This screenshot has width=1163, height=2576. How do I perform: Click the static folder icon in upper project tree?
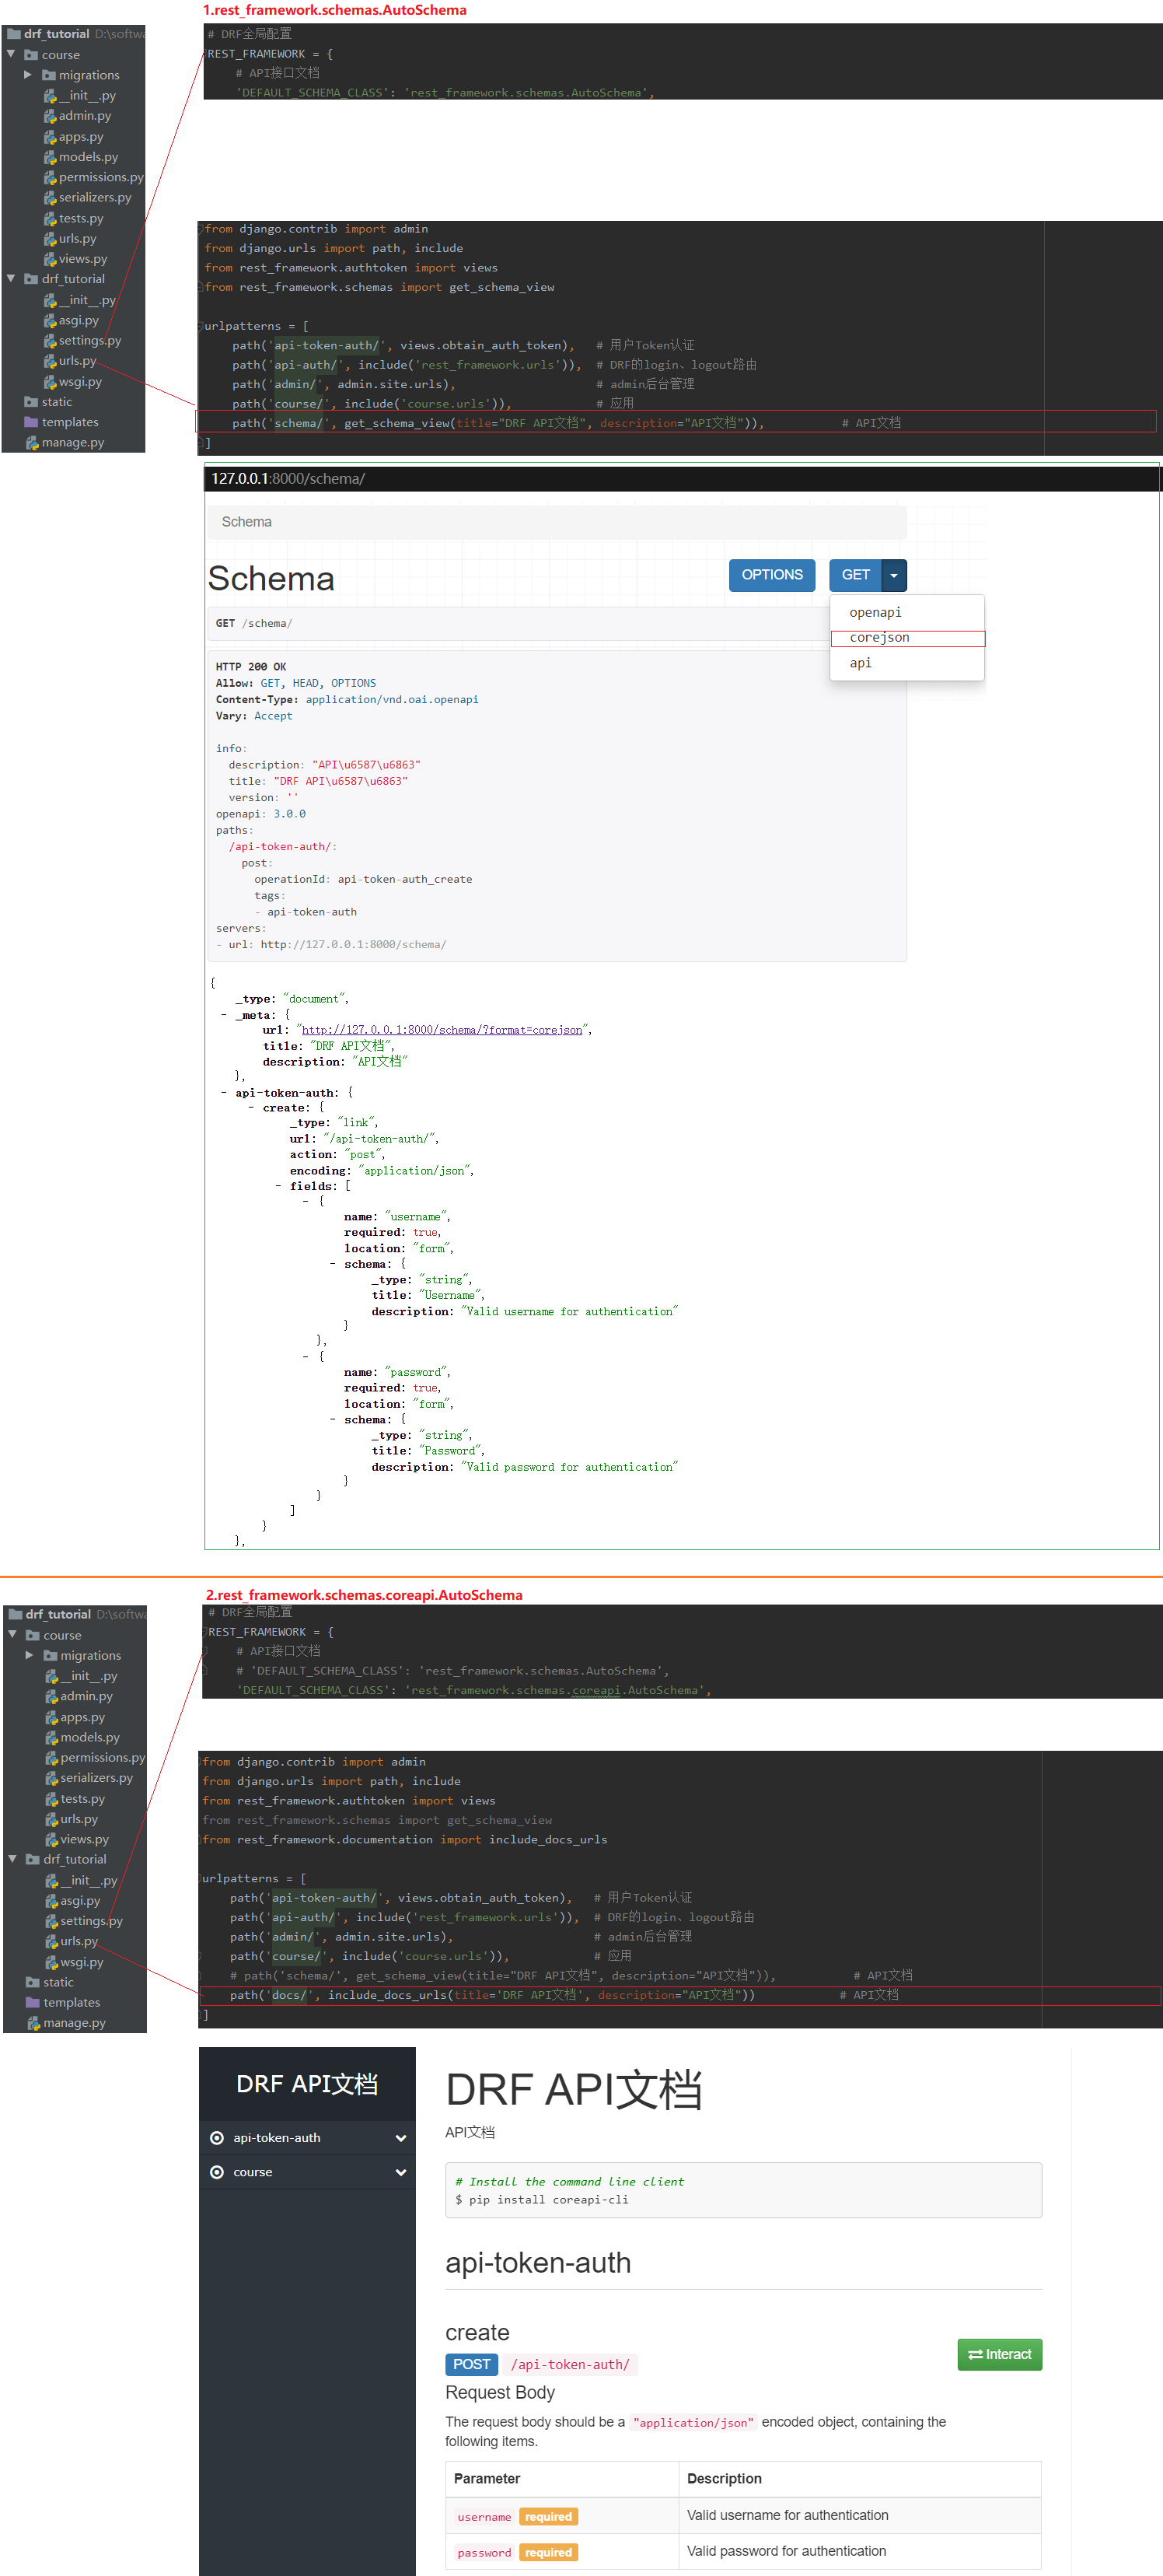coord(31,402)
